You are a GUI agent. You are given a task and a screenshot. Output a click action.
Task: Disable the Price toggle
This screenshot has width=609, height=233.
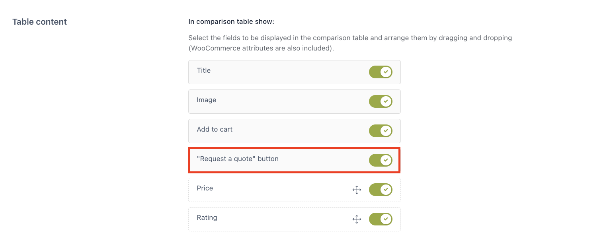click(381, 190)
